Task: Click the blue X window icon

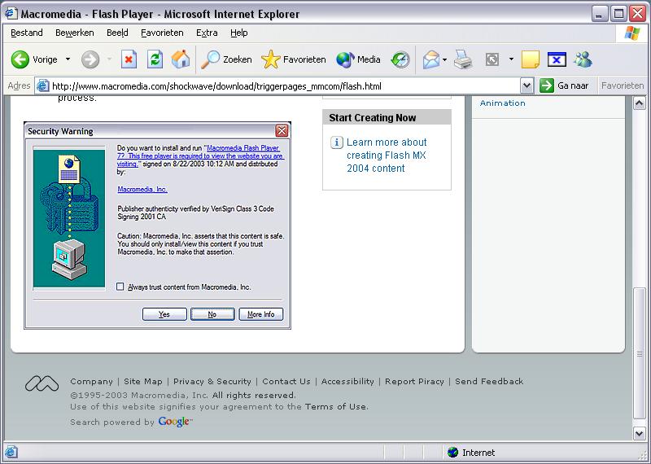Action: pyautogui.click(x=557, y=59)
